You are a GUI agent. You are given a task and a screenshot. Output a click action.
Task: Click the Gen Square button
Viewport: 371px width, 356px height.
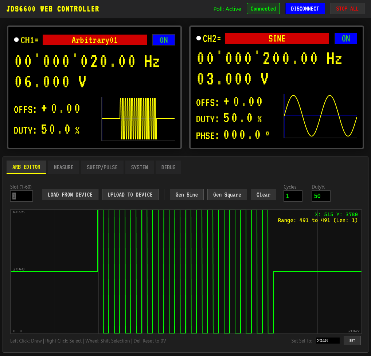pos(227,194)
